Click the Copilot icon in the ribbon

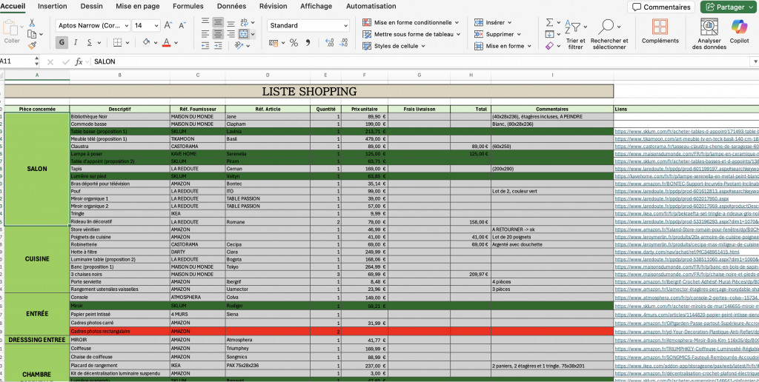pyautogui.click(x=739, y=27)
